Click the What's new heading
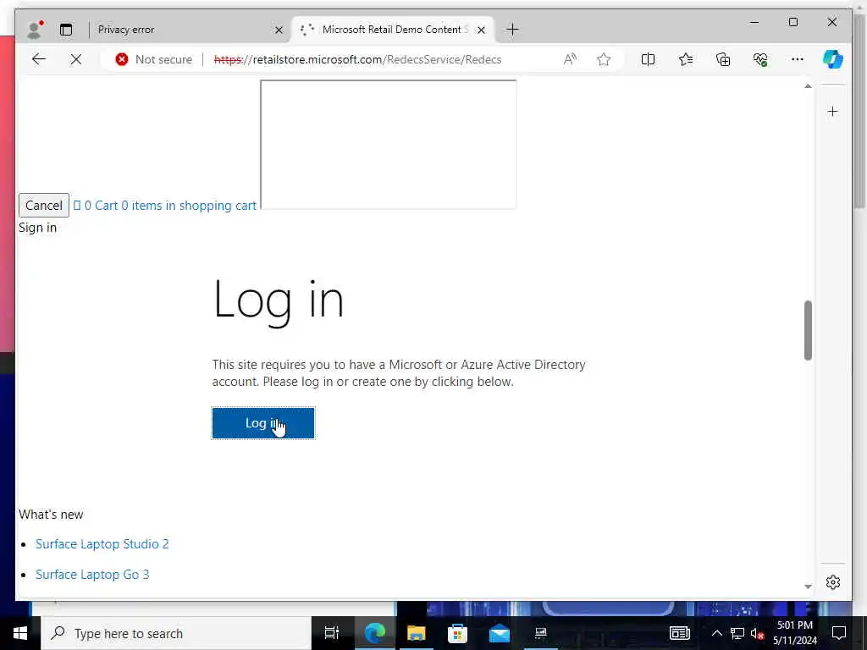Viewport: 867px width, 650px height. tap(51, 515)
